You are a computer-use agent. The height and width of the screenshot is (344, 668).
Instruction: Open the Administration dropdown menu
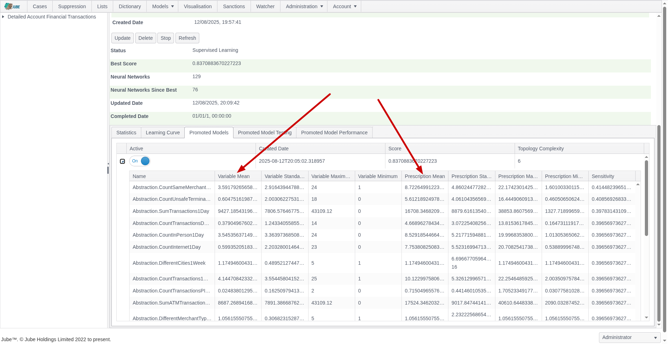click(304, 6)
